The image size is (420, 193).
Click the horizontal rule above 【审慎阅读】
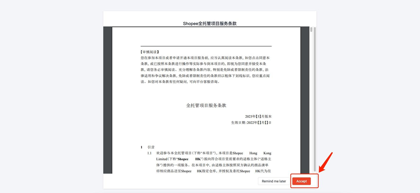pyautogui.click(x=206, y=46)
